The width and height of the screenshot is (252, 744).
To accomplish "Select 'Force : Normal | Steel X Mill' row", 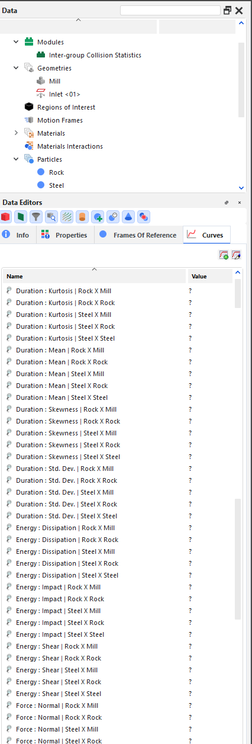I will (x=118, y=729).
